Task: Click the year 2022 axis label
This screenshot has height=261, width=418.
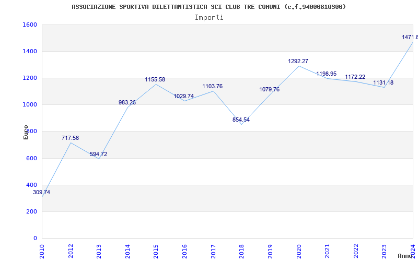Action: tap(356, 252)
